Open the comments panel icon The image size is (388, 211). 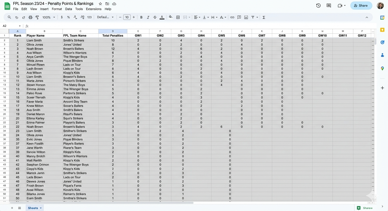pos(328,5)
